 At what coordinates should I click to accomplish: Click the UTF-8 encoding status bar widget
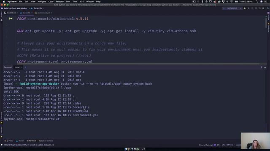point(229,145)
